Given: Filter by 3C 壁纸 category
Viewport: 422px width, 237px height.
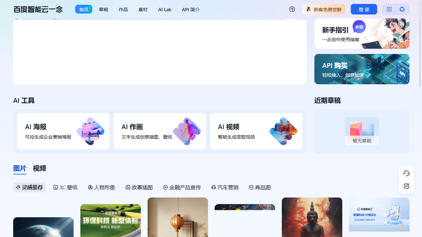Looking at the screenshot, I should 65,187.
